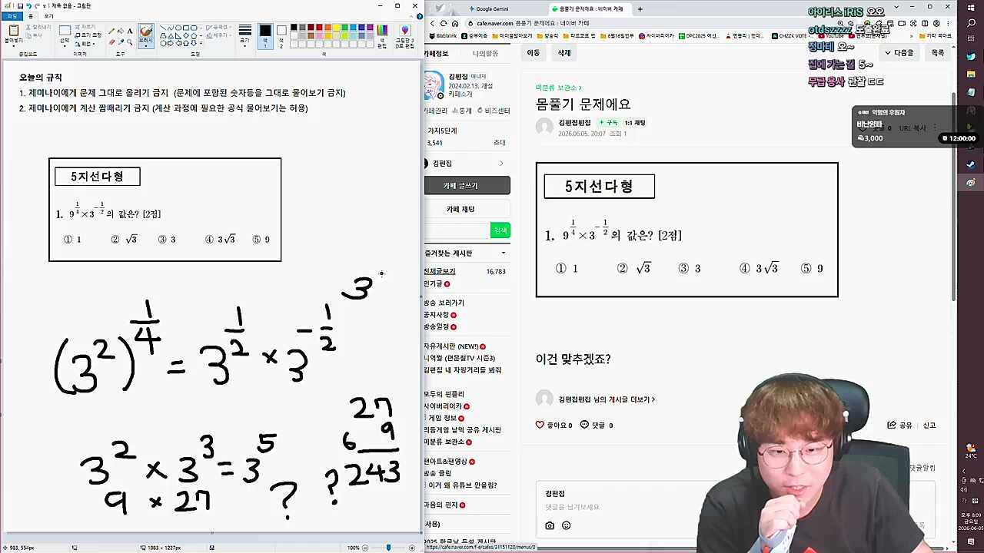Switch to the Google Gemini browser tab

pos(492,9)
